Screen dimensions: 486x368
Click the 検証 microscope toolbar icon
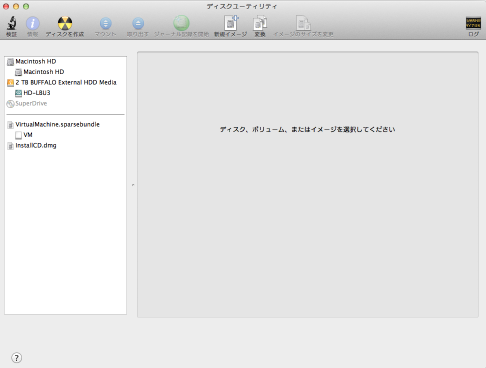point(12,23)
